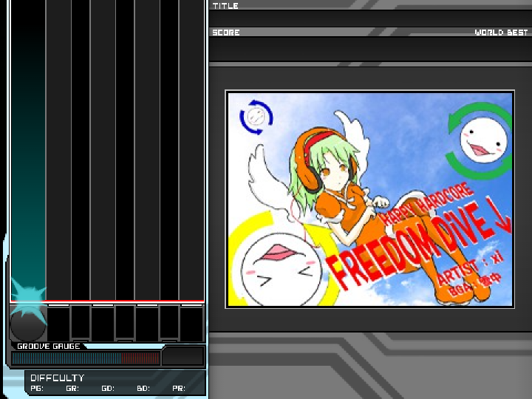Click the WORLD BEST label
Screen dimensions: 532x399
[x=501, y=33]
